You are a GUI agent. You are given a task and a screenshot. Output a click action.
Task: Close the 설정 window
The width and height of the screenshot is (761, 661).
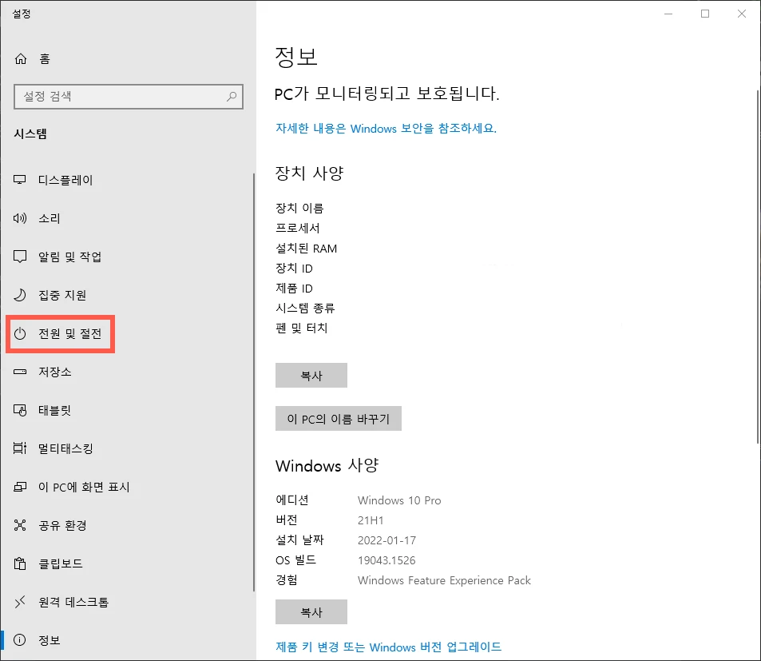[x=742, y=14]
